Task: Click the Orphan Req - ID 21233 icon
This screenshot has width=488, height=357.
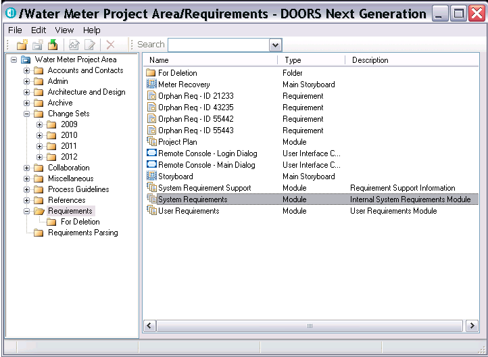Action: coord(151,96)
